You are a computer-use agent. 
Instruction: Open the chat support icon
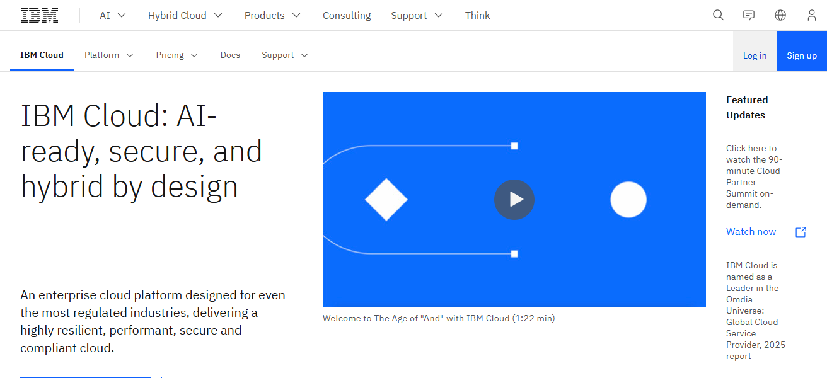pyautogui.click(x=749, y=15)
